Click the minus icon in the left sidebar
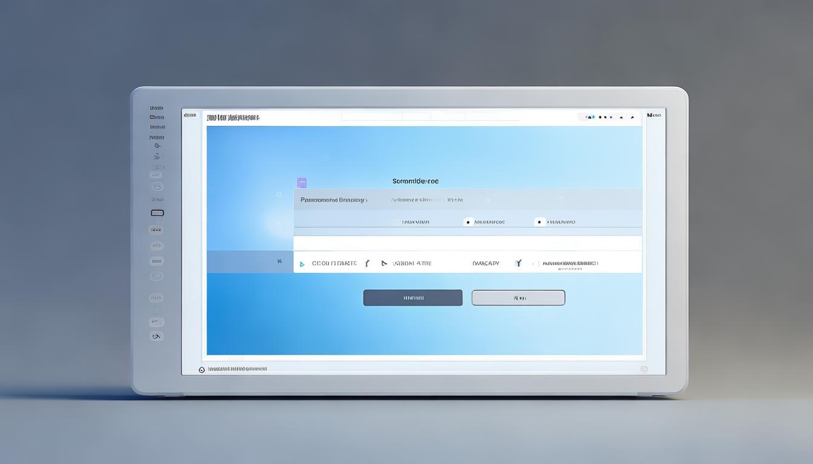 click(x=157, y=321)
